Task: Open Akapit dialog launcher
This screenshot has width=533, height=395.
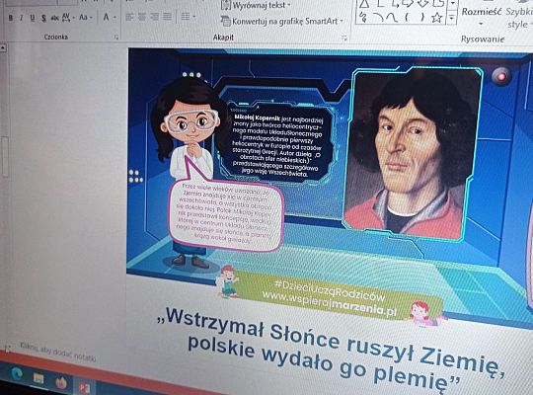Action: (344, 39)
